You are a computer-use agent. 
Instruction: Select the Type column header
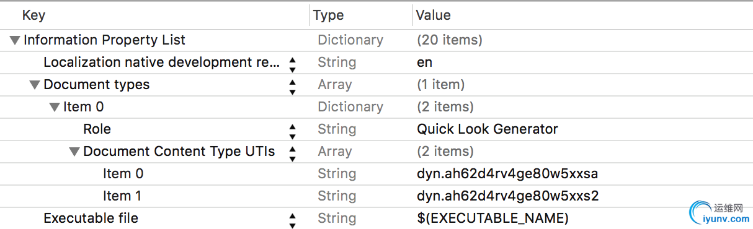tap(329, 15)
